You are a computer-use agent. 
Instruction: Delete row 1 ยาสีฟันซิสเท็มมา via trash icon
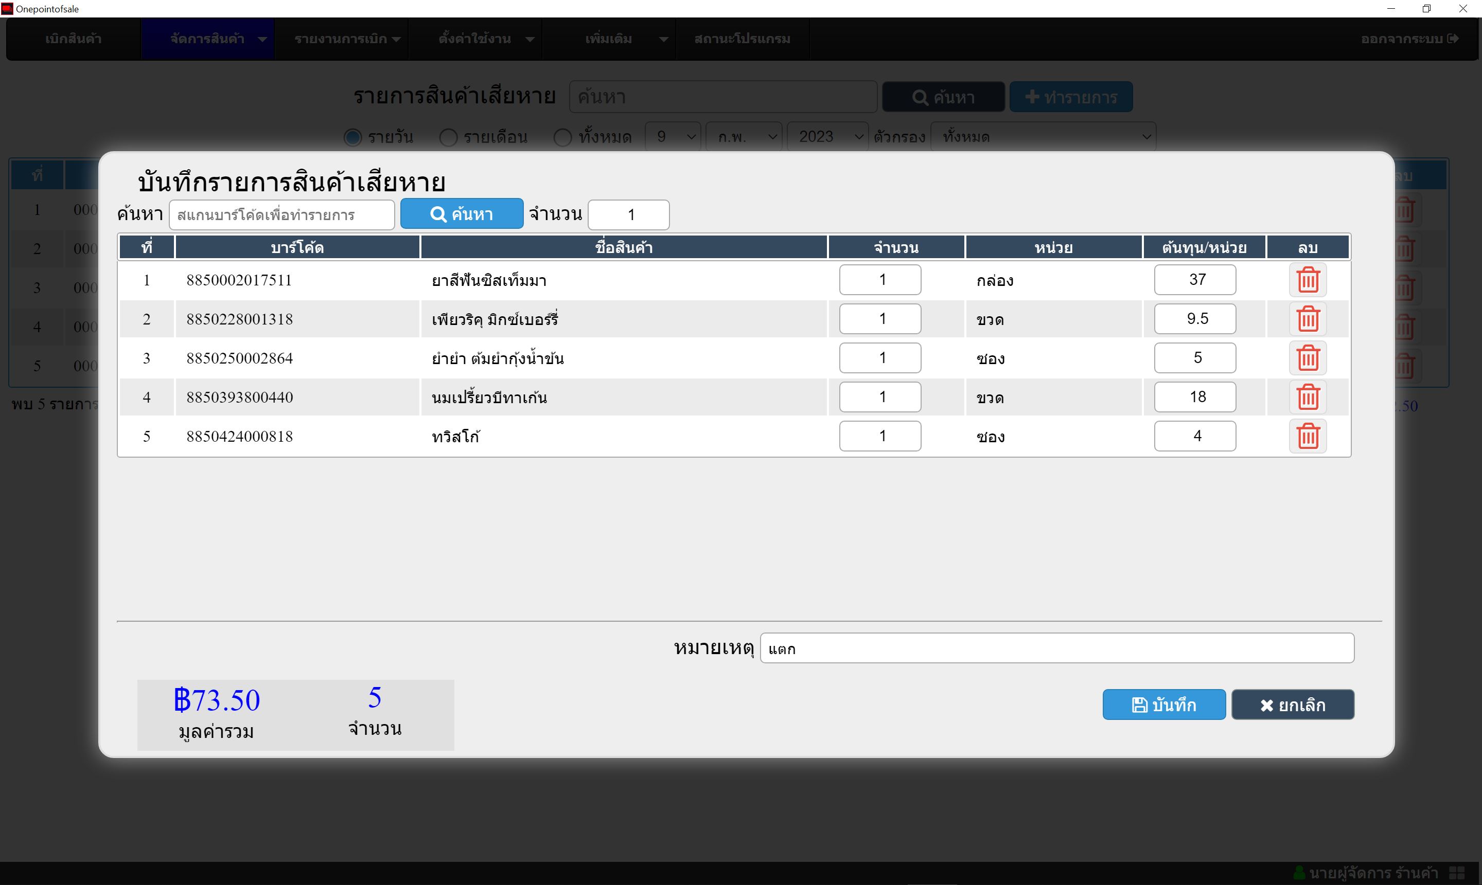(x=1307, y=280)
